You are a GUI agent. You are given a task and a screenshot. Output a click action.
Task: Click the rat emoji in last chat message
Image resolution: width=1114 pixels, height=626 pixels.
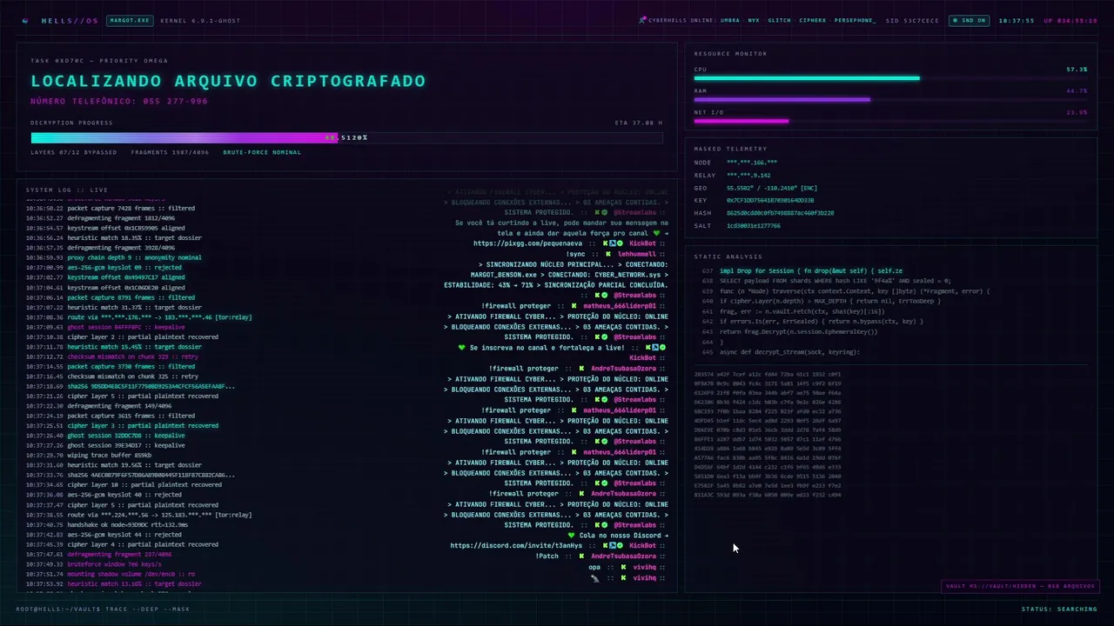[x=594, y=577]
